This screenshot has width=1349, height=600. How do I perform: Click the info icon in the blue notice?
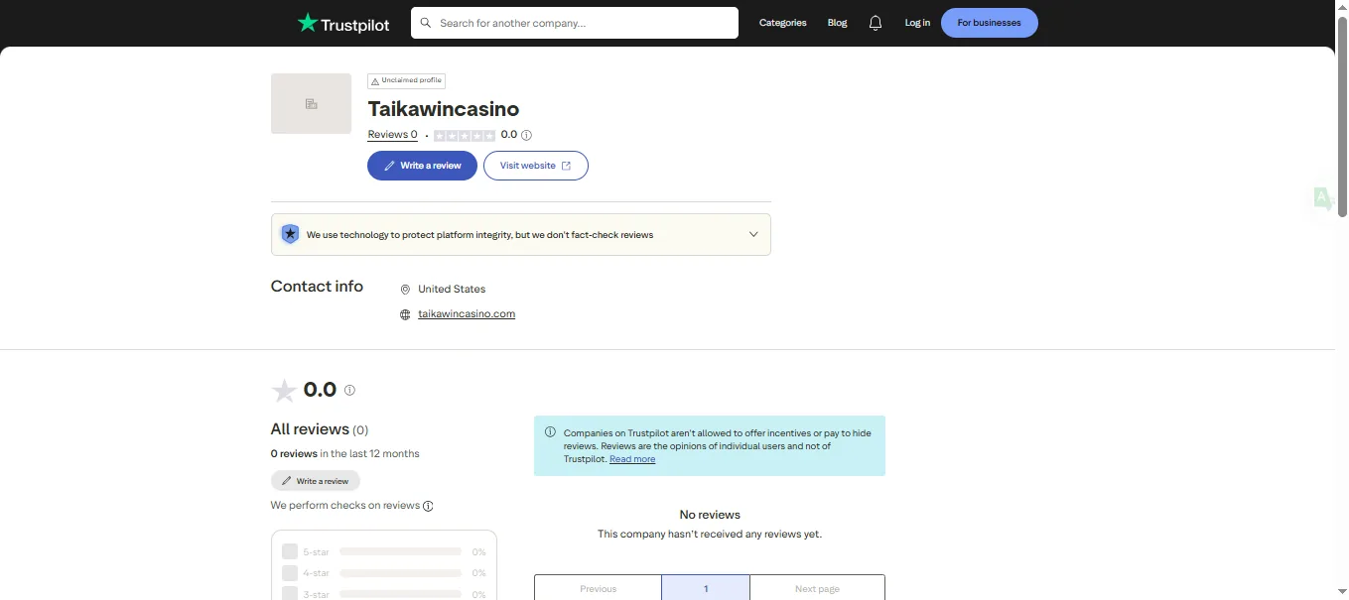[550, 432]
